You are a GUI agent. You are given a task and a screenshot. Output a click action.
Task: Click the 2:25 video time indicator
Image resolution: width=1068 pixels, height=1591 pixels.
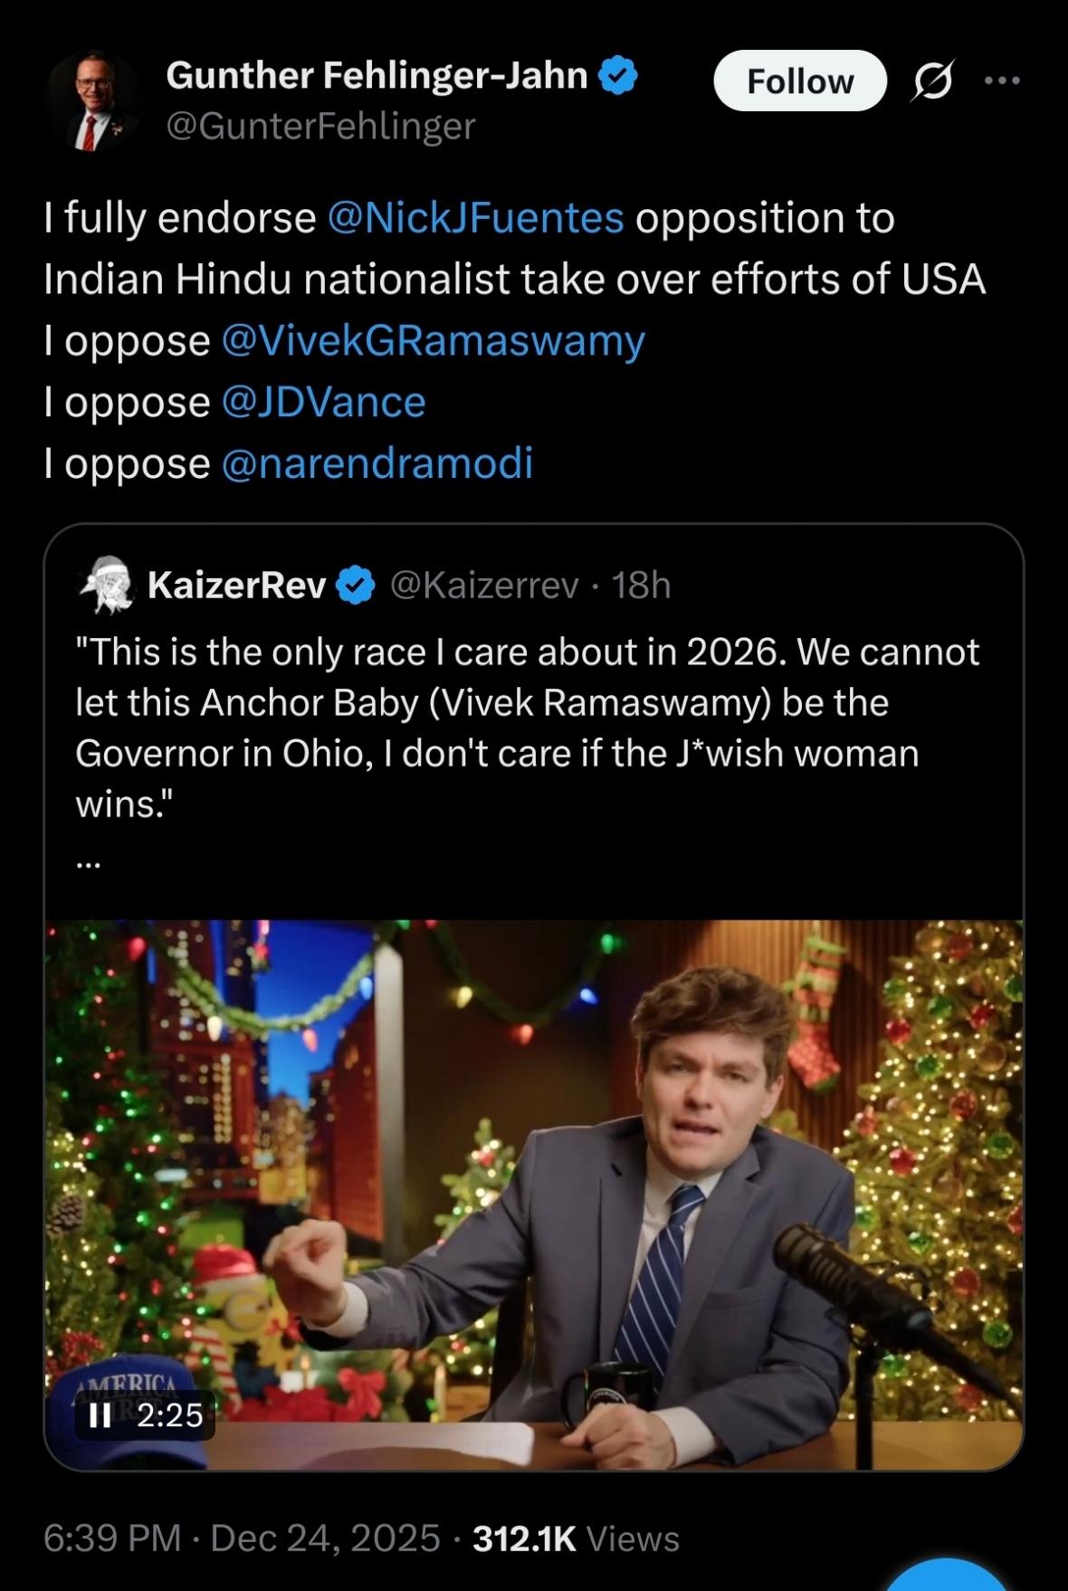(x=169, y=1415)
